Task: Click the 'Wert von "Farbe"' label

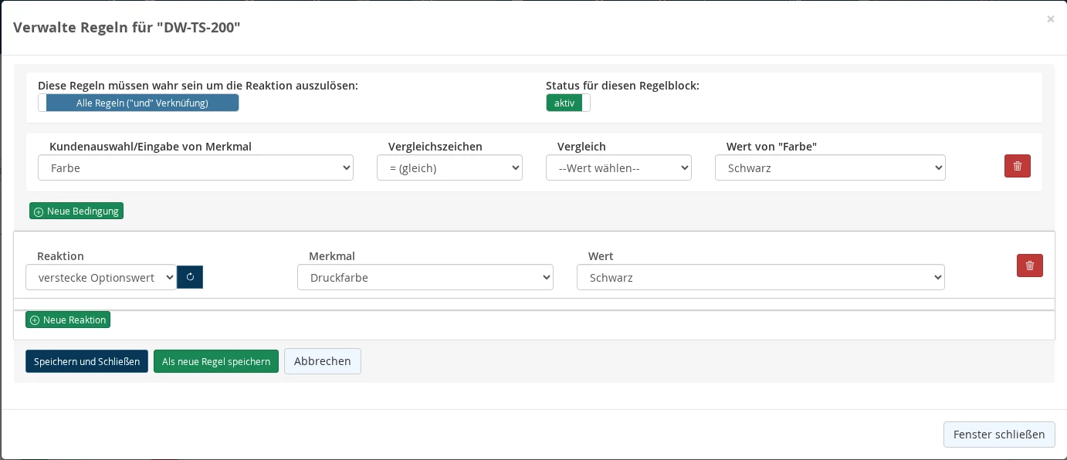Action: [x=772, y=146]
